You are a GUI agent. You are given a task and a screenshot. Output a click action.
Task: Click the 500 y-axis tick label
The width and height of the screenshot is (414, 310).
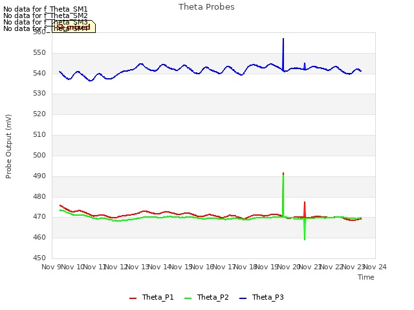point(39,155)
